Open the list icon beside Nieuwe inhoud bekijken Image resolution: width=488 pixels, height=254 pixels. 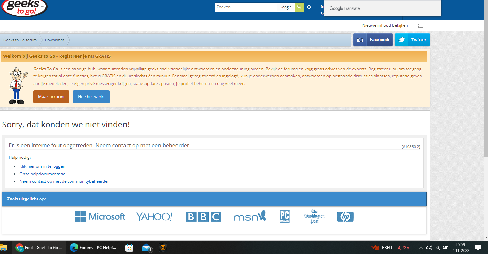click(420, 25)
